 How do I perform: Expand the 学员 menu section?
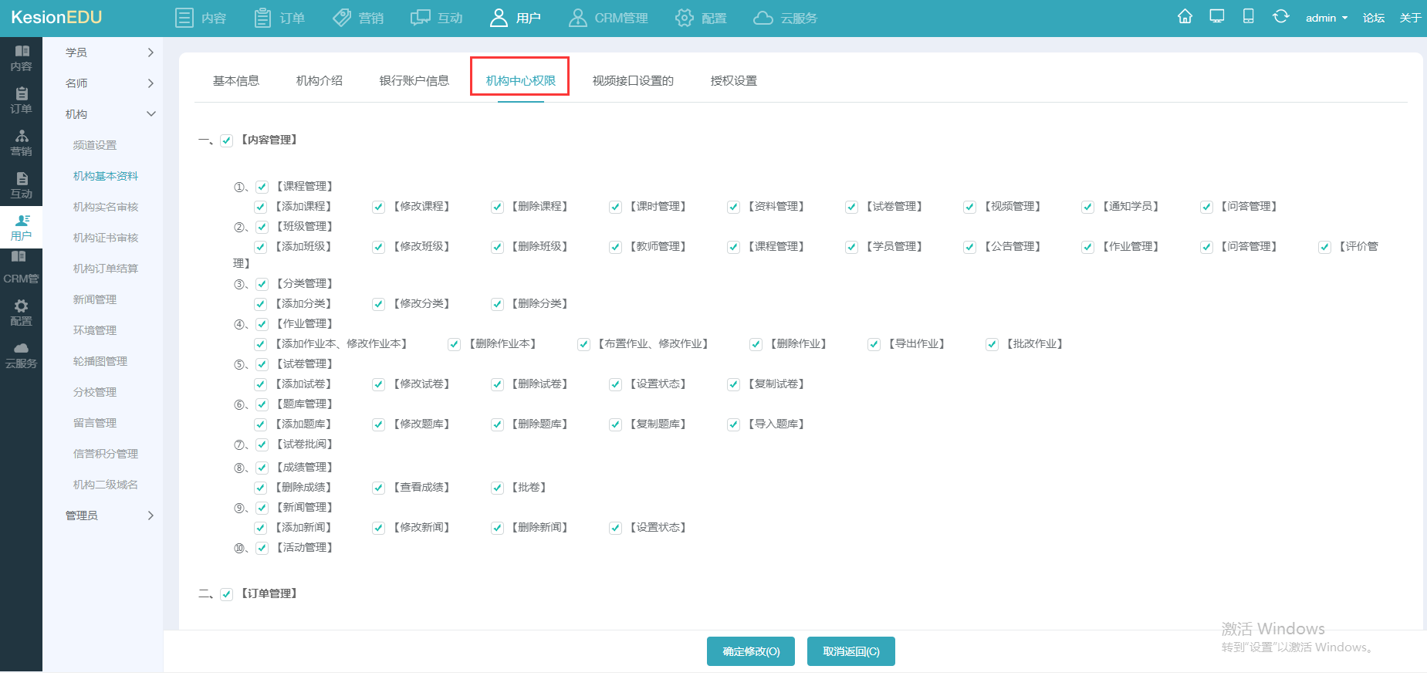click(x=108, y=52)
